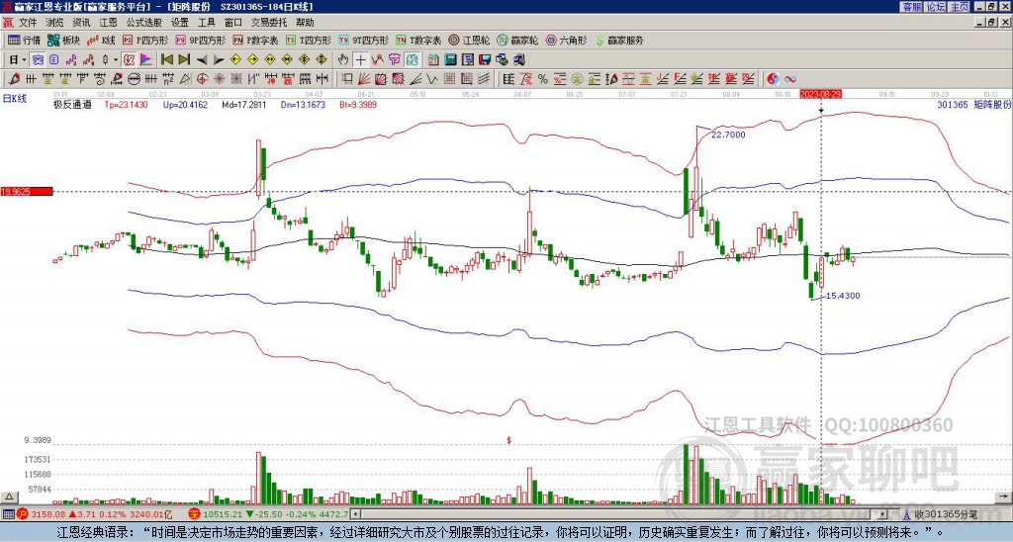1013x542 pixels.
Task: Open the 工具 menu
Action: point(207,23)
